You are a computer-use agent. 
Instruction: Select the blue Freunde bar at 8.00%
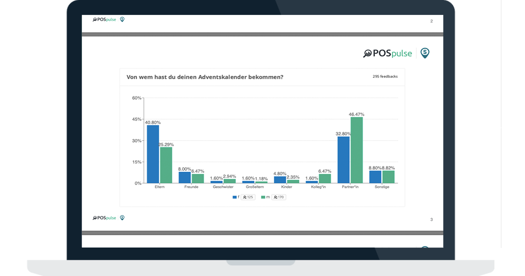click(185, 177)
